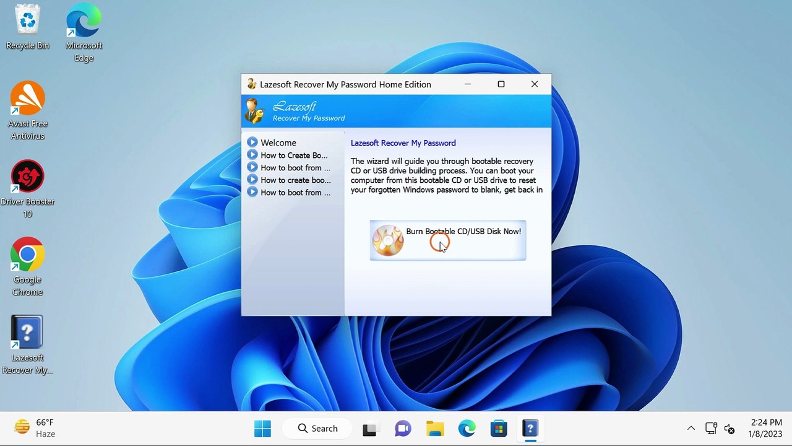Open the Chat app on taskbar
Image resolution: width=792 pixels, height=446 pixels.
pos(403,428)
